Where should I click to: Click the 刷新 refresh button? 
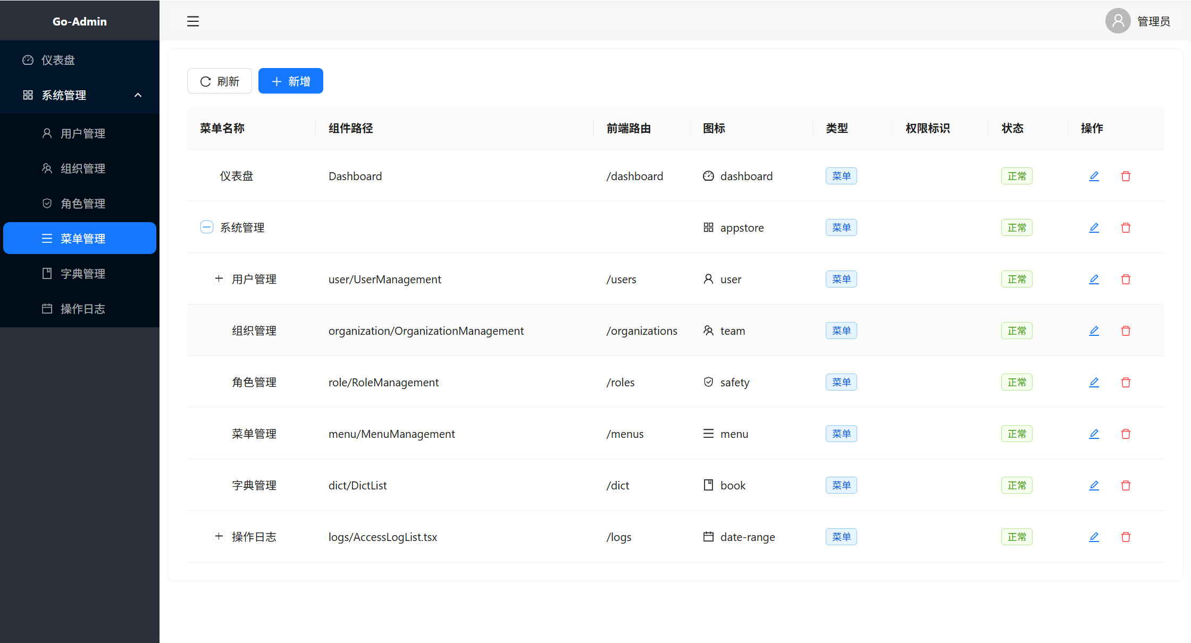(220, 81)
